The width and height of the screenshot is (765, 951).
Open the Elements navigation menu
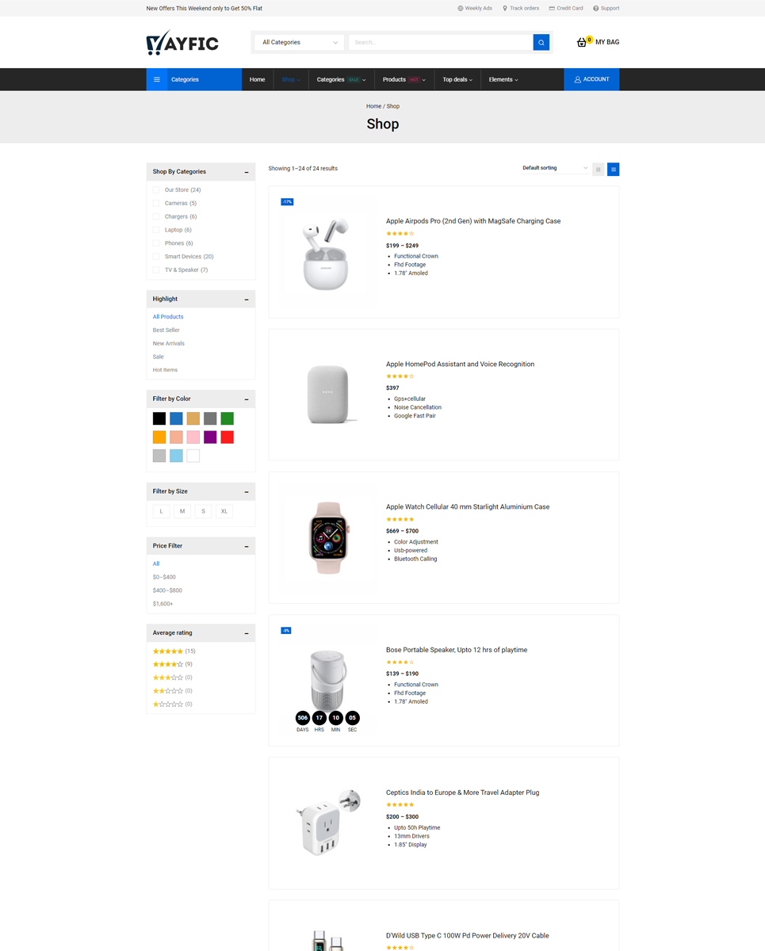point(503,79)
